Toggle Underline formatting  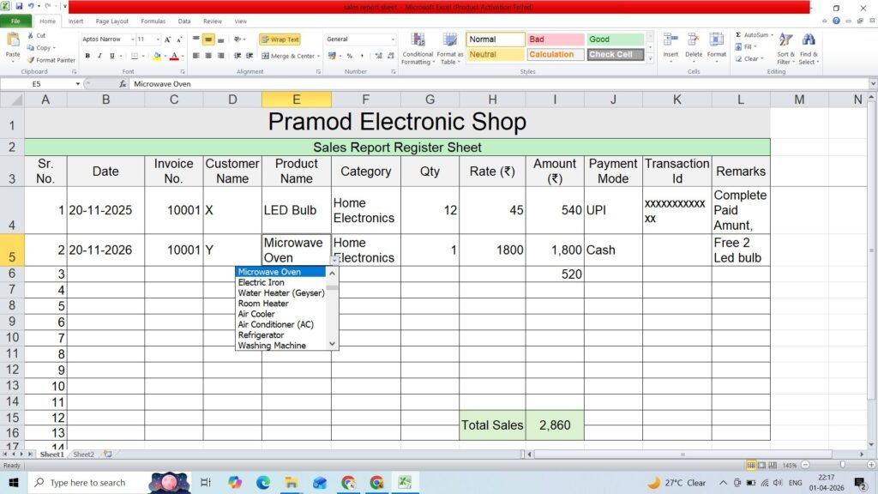pos(112,56)
